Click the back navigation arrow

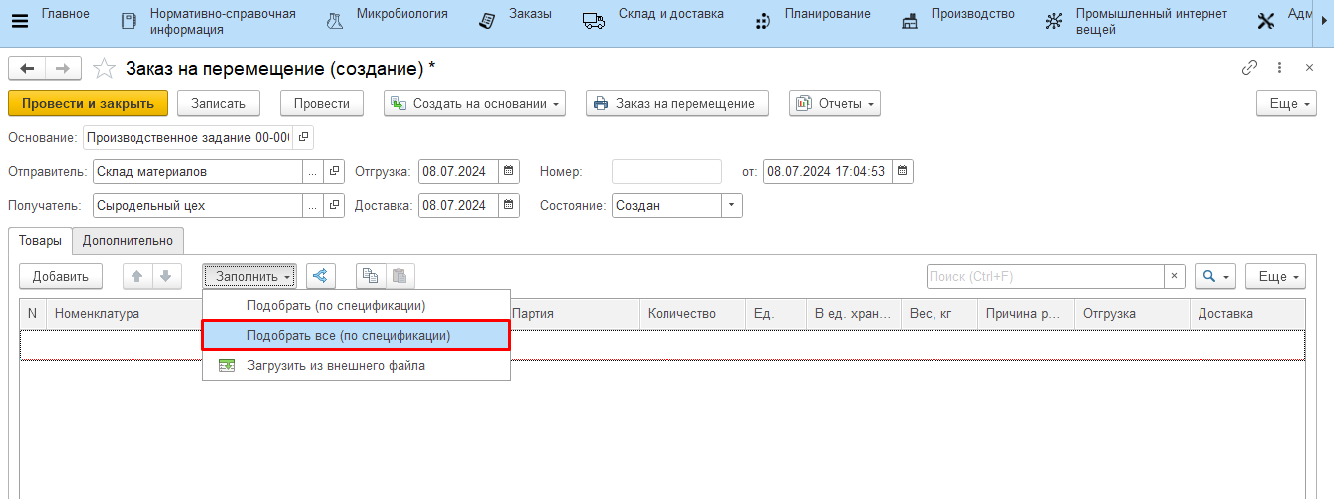(x=27, y=69)
